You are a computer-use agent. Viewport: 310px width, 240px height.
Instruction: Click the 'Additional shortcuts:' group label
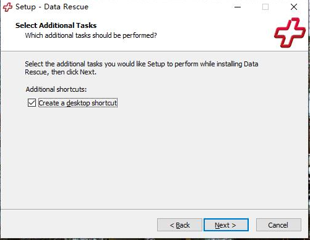pyautogui.click(x=56, y=89)
